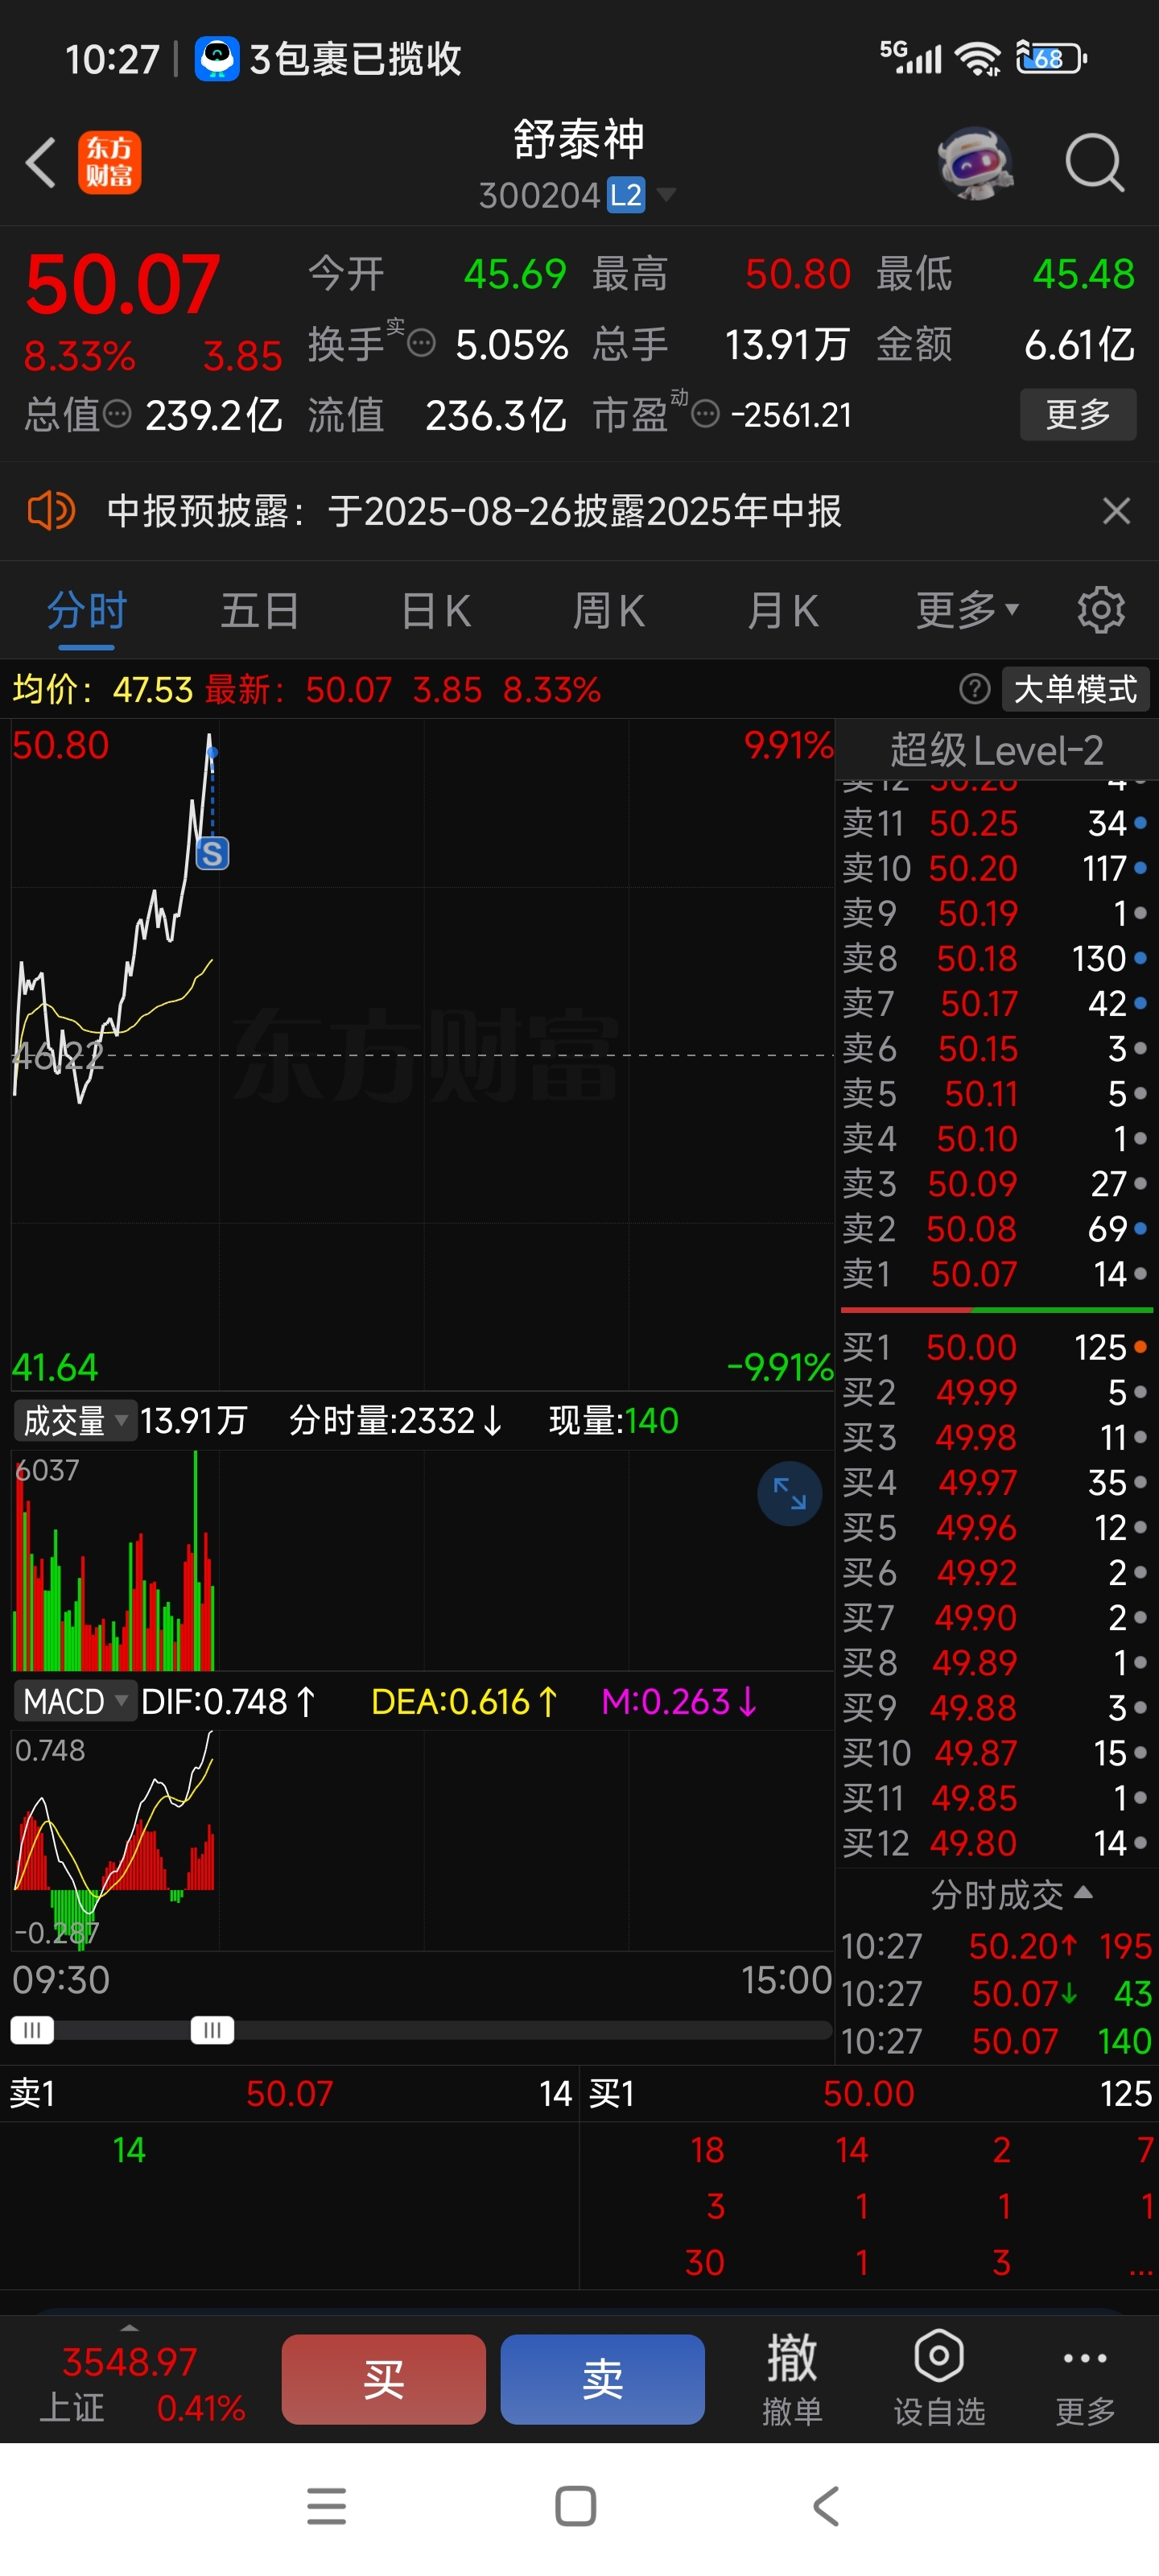Tap the 总值 info circle icon

118,414
